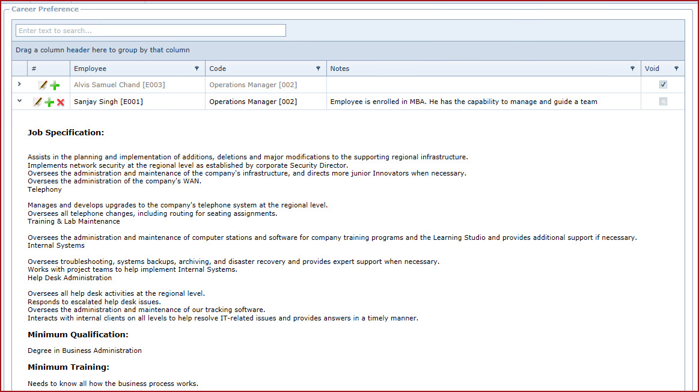Check Void checkbox for Sanjay Singh
The image size is (699, 392).
coord(663,102)
